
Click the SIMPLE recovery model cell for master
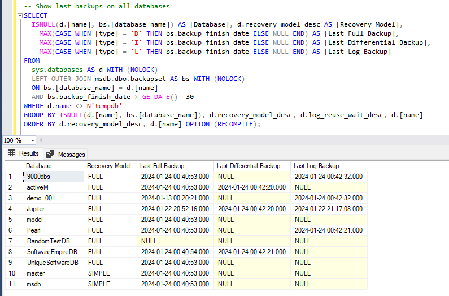click(98, 273)
